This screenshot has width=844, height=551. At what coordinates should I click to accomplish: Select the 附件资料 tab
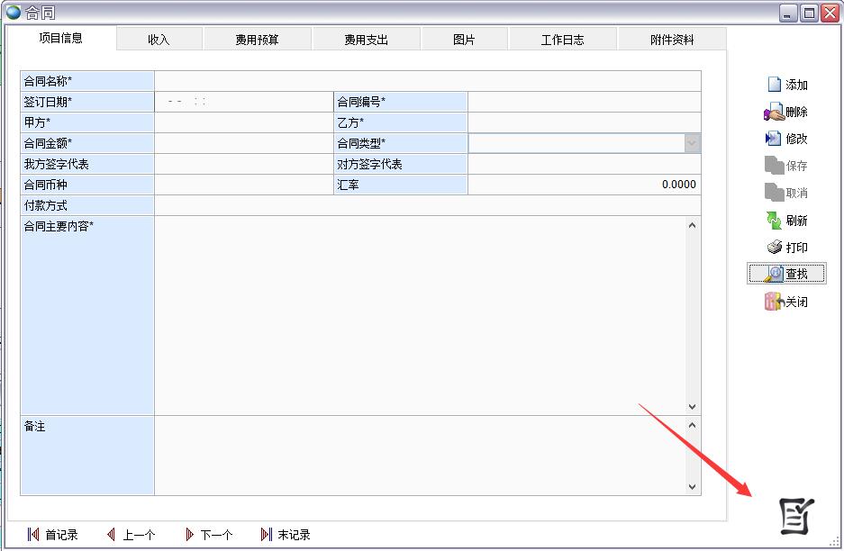click(672, 40)
